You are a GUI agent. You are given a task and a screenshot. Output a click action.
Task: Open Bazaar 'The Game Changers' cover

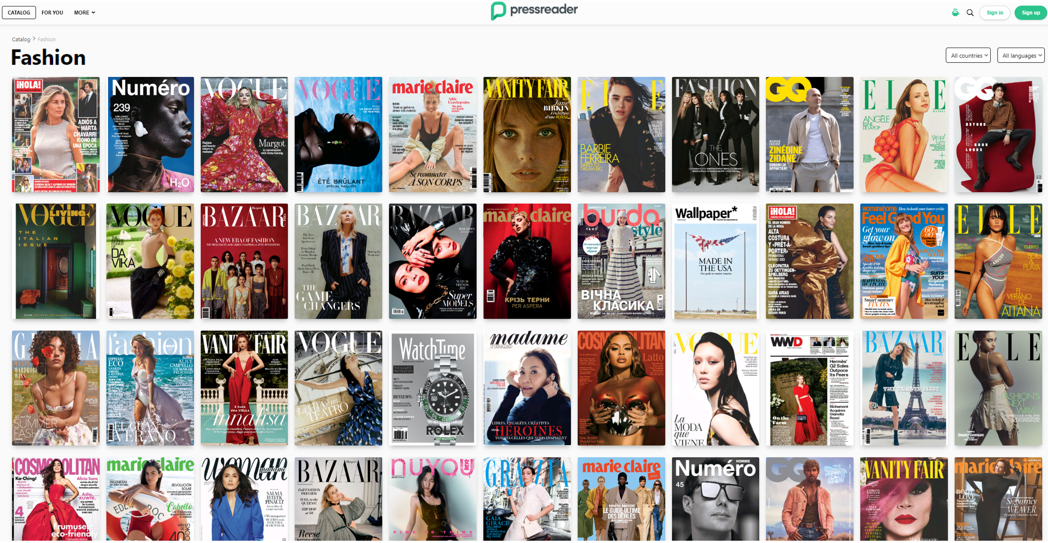tap(338, 261)
